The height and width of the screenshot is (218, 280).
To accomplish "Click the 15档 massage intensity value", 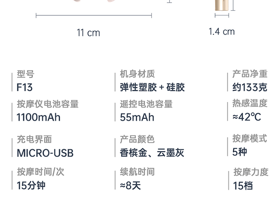I will (243, 185).
